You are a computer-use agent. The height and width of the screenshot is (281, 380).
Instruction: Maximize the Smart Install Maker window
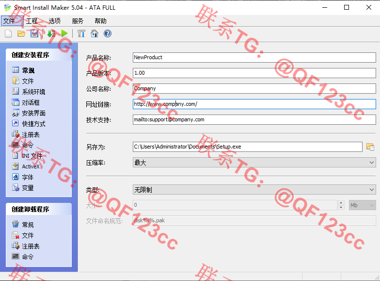(x=347, y=8)
